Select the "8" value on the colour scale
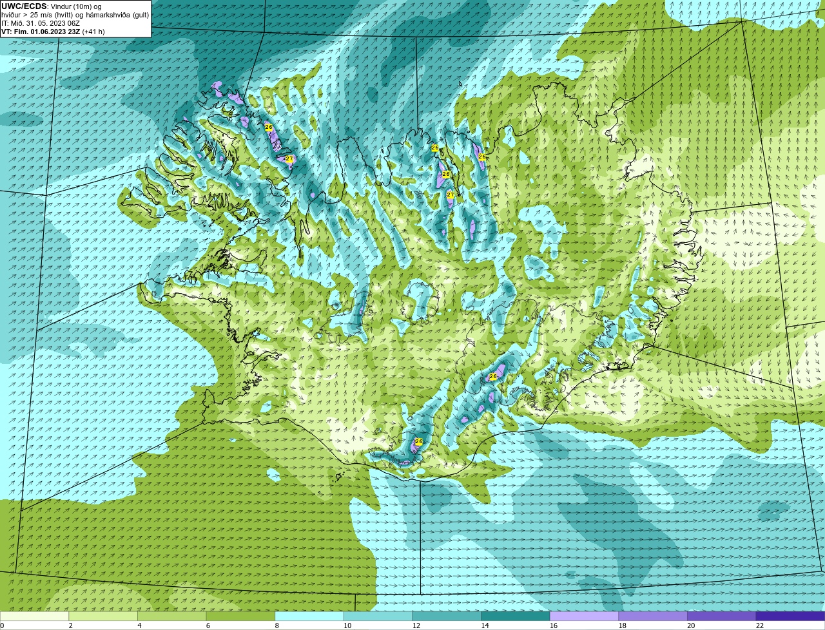 [277, 625]
